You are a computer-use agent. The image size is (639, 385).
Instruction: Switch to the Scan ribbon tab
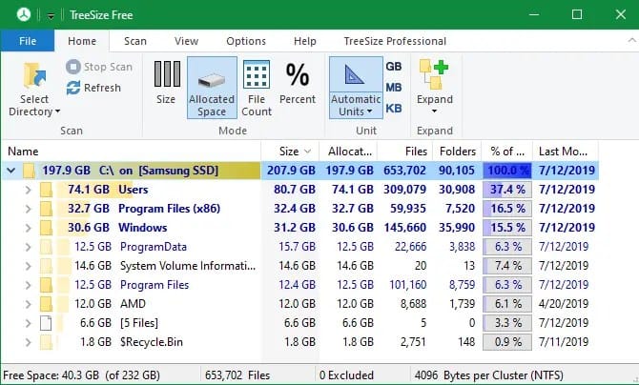point(135,41)
